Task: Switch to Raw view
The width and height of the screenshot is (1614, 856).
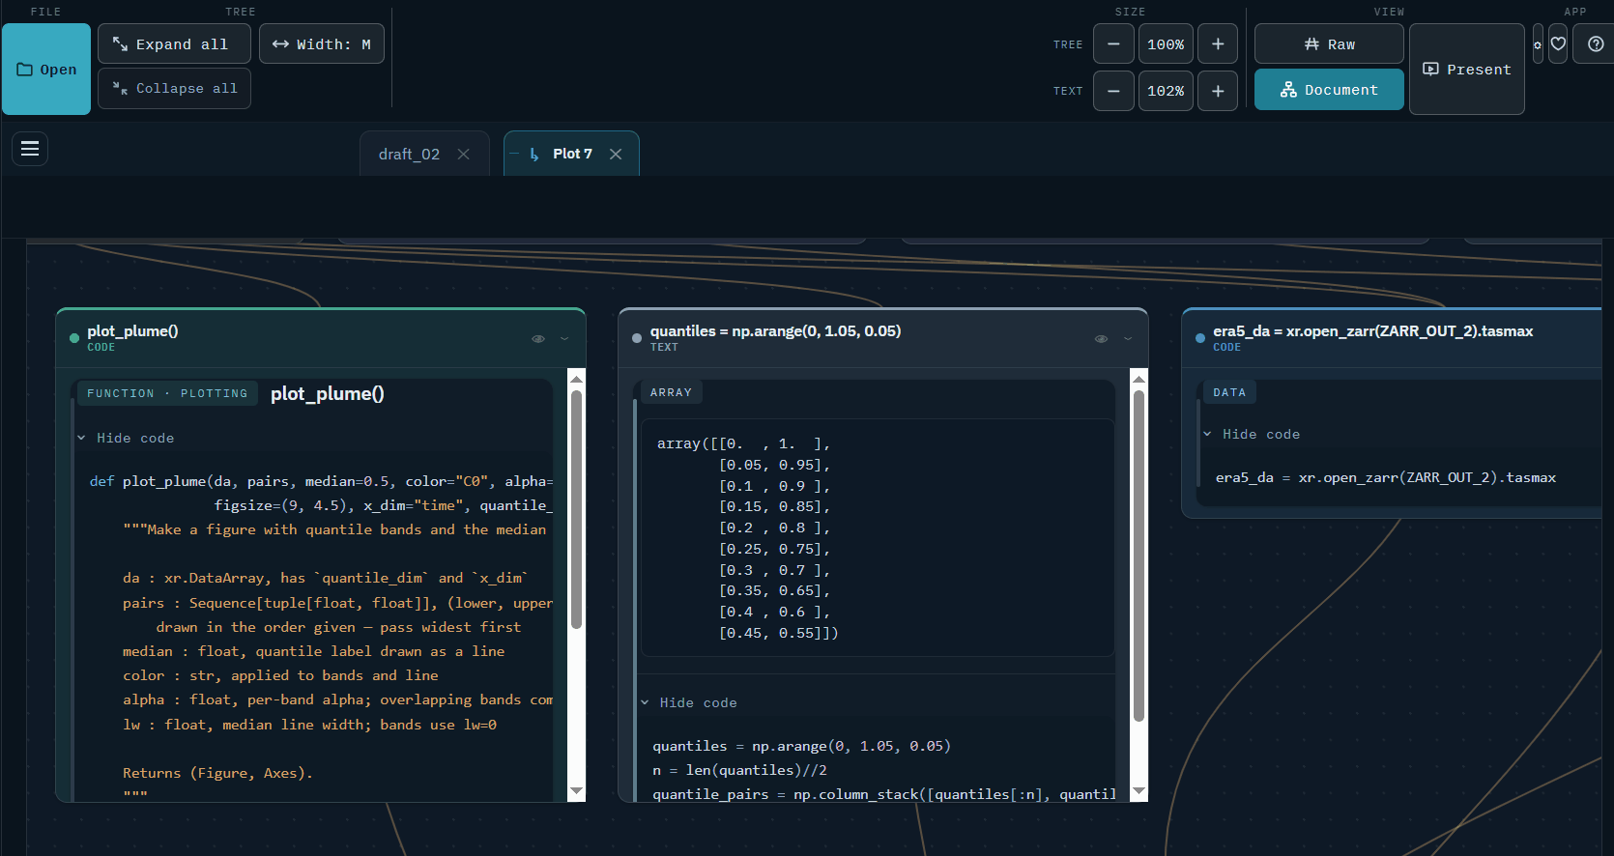Action: [x=1329, y=44]
